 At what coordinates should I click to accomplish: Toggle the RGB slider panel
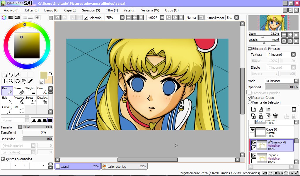click(11, 17)
